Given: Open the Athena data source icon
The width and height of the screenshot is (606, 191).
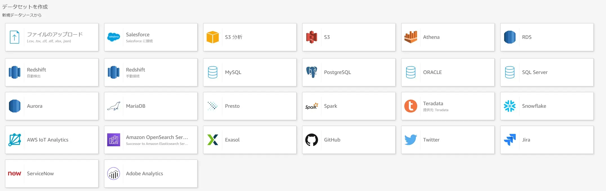Looking at the screenshot, I should (411, 37).
